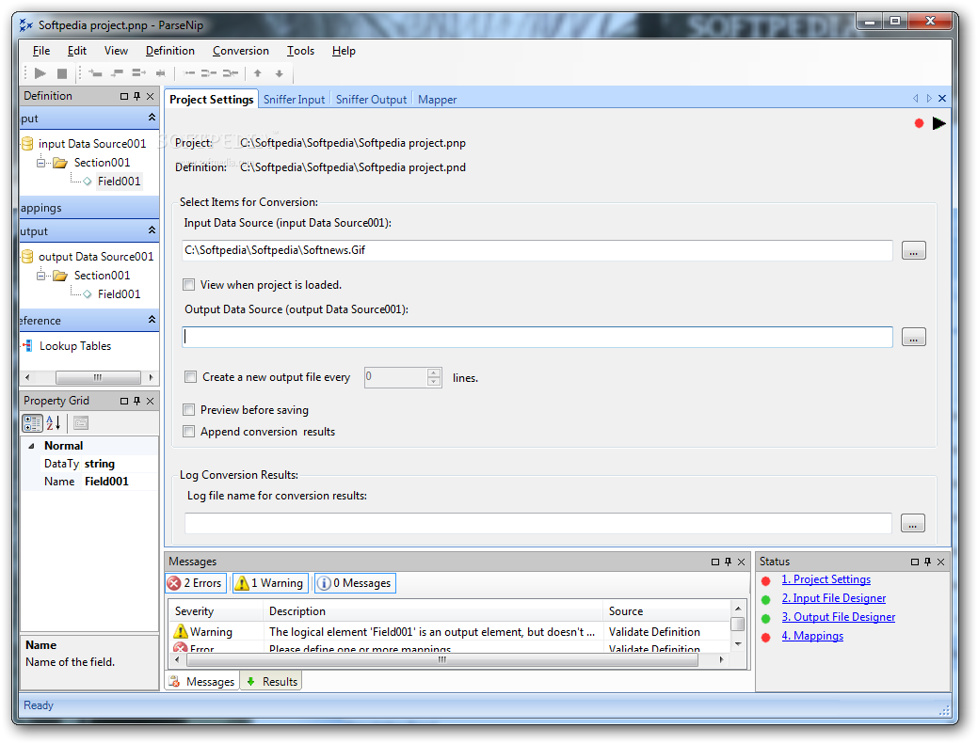Click the grey stop square toolbar icon
Screen dimensions: 978x744
pyautogui.click(x=62, y=73)
